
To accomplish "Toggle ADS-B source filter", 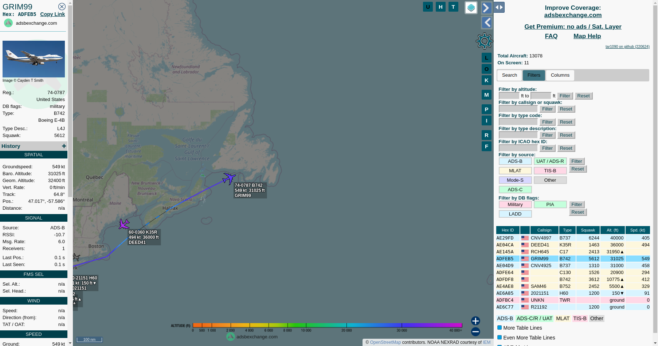I will (x=515, y=161).
